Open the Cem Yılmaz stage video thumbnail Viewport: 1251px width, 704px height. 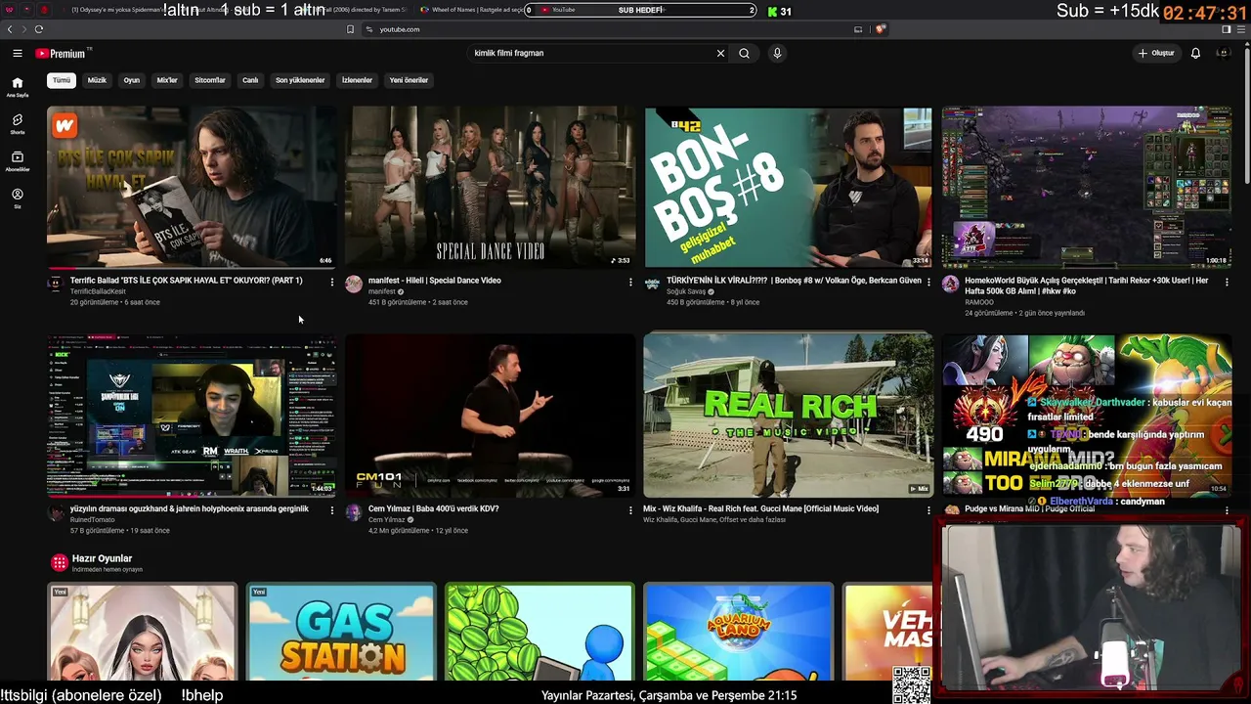(490, 415)
